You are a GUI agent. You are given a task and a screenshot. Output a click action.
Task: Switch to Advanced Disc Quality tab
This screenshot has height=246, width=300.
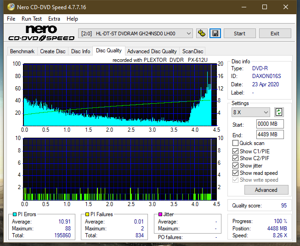pos(152,51)
